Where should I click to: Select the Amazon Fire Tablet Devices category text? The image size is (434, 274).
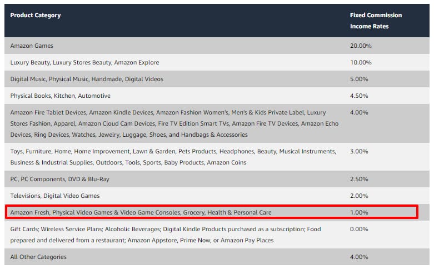174,123
